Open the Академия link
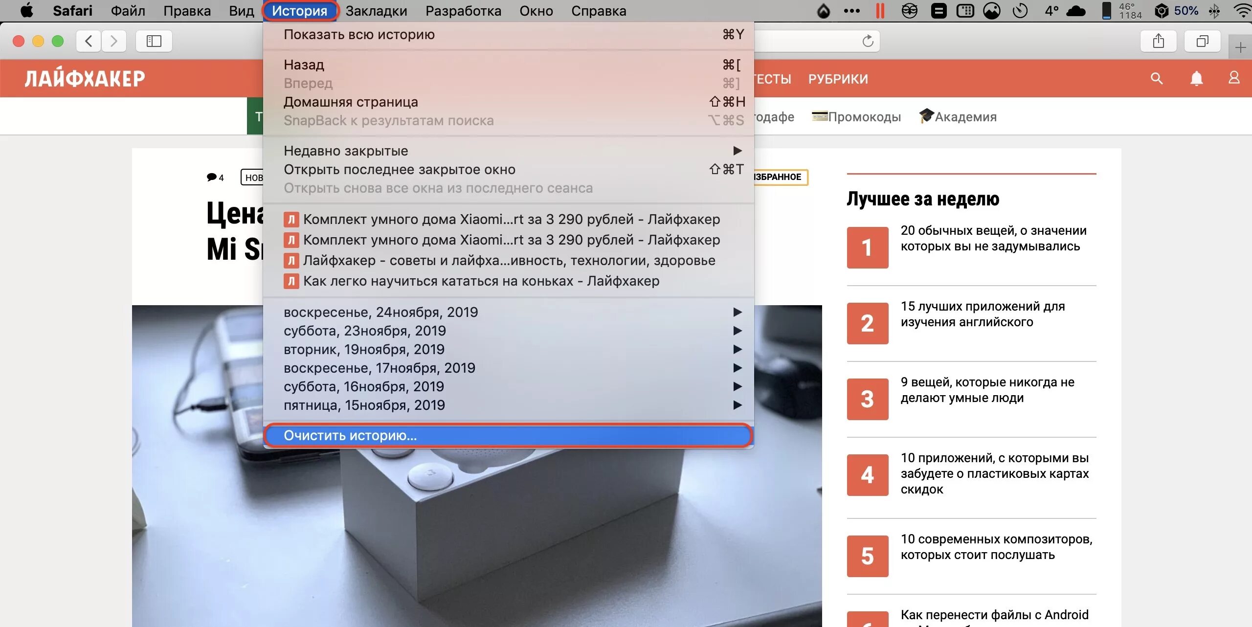This screenshot has height=627, width=1252. (x=958, y=117)
